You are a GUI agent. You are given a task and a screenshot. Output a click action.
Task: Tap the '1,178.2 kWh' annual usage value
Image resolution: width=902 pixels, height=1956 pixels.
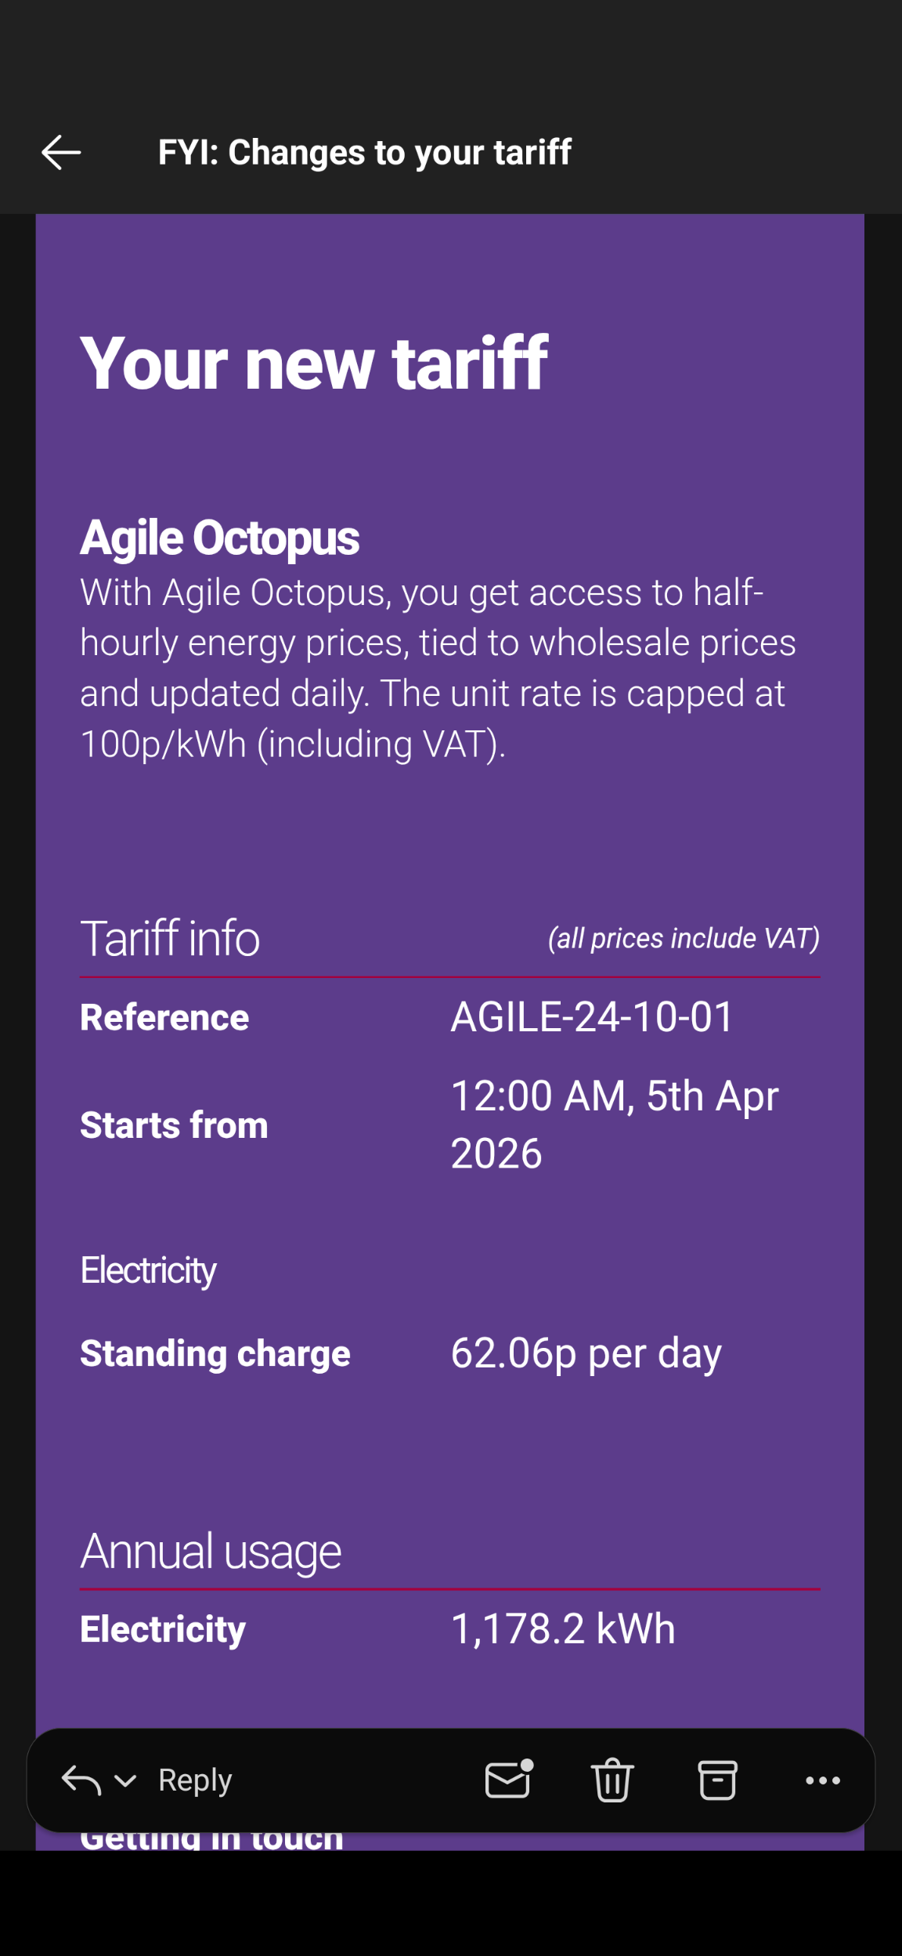(563, 1629)
